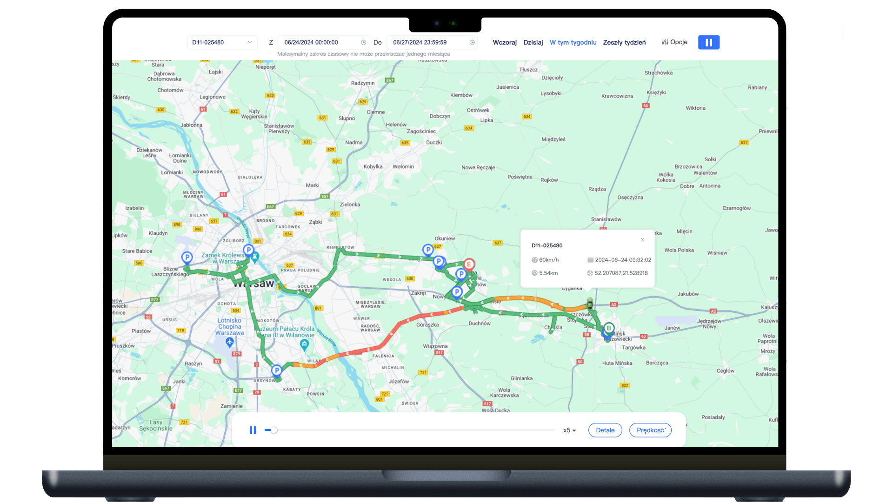Close the D11-025480 info popup
This screenshot has height=502, width=893.
pyautogui.click(x=642, y=240)
